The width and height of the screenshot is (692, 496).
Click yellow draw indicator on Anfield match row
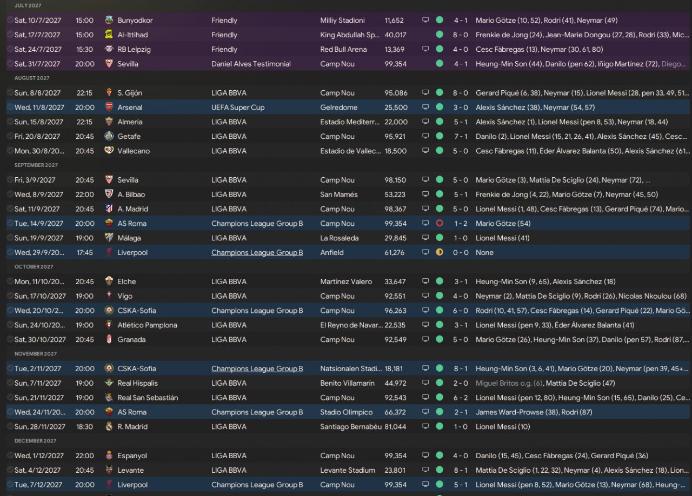440,253
